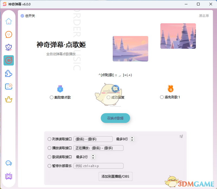Click 添加到直播姬/OBS button

115,176
